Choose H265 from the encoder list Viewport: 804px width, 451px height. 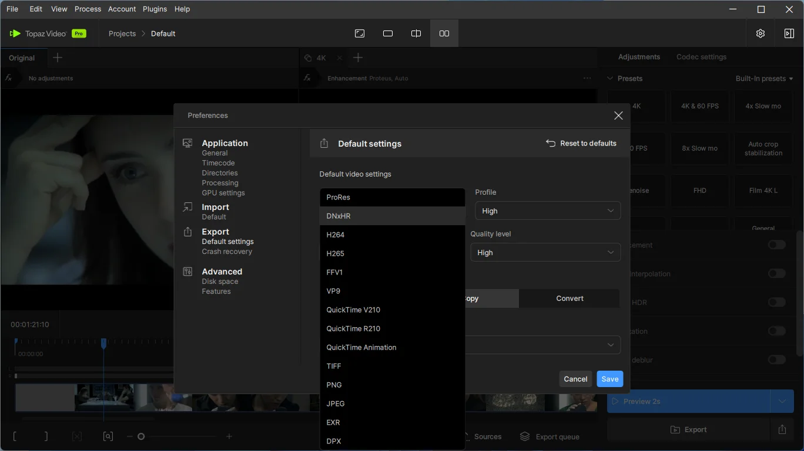pyautogui.click(x=336, y=253)
